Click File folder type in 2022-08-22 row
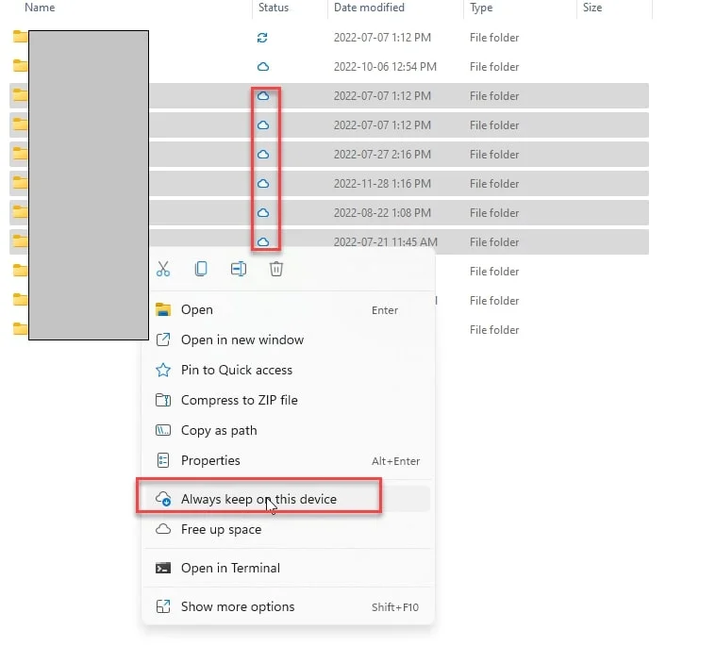Screen dimensions: 716x646 coord(494,213)
